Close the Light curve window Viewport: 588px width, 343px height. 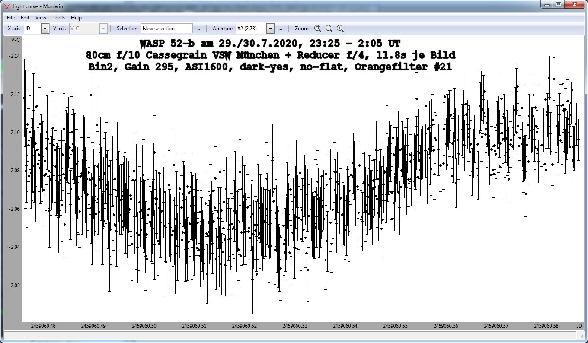[x=575, y=4]
